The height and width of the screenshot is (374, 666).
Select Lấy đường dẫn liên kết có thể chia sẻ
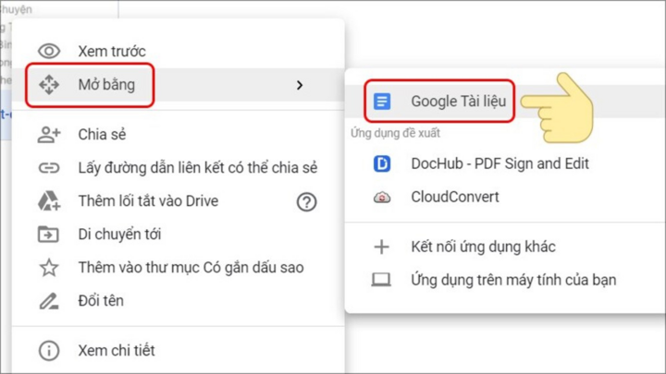tap(178, 168)
